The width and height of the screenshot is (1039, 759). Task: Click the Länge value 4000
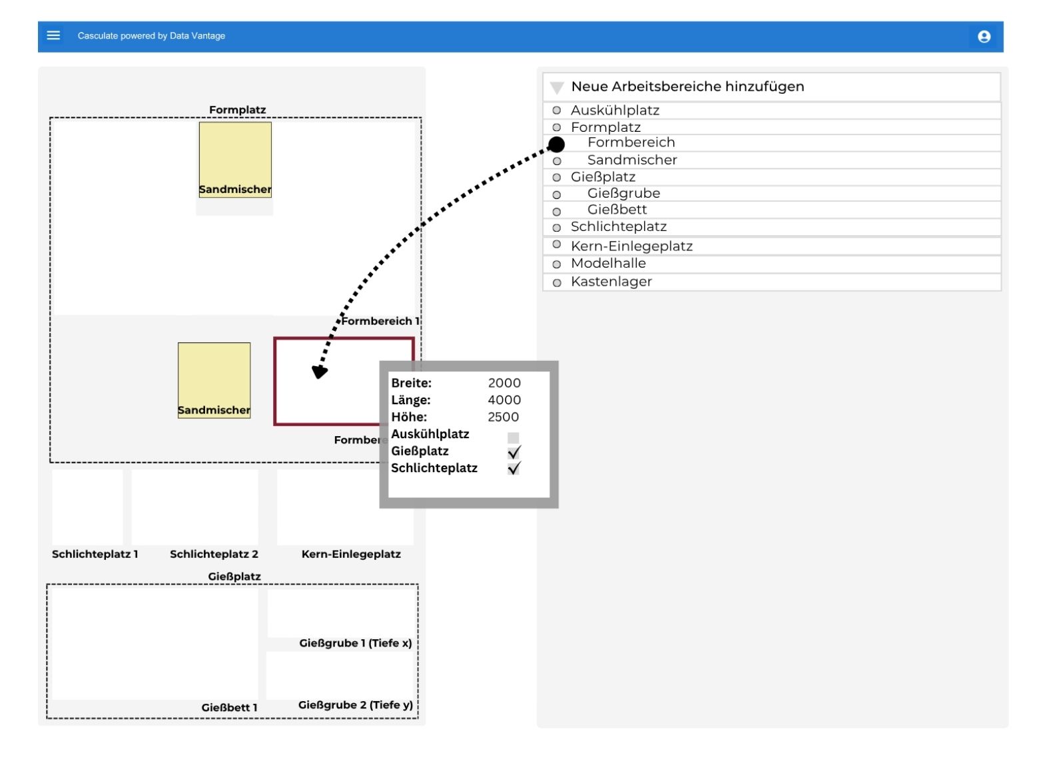point(504,400)
